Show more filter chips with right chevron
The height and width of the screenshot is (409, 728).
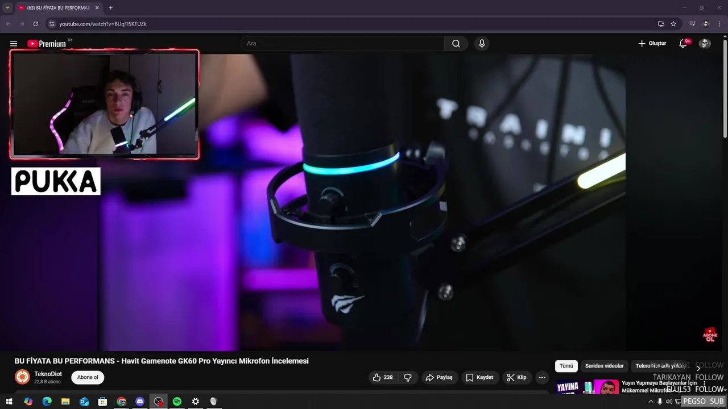[x=698, y=368]
